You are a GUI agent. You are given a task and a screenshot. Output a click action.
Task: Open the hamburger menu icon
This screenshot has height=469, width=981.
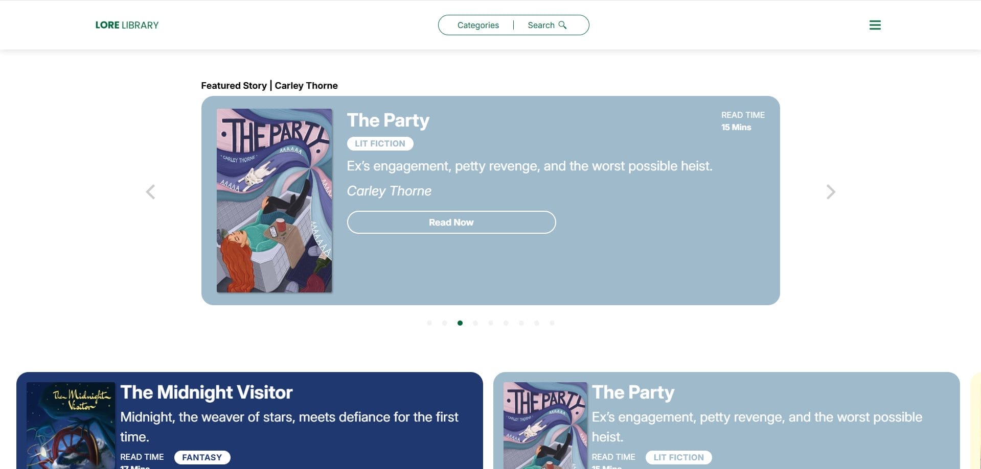click(875, 25)
